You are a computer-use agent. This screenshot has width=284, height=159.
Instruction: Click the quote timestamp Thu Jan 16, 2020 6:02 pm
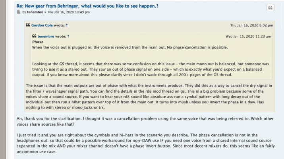(251, 25)
